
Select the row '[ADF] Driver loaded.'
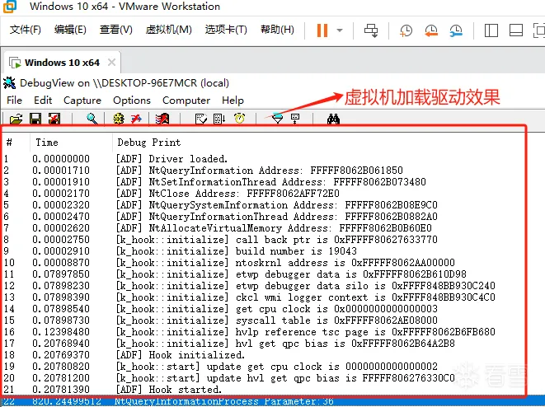[x=264, y=159]
